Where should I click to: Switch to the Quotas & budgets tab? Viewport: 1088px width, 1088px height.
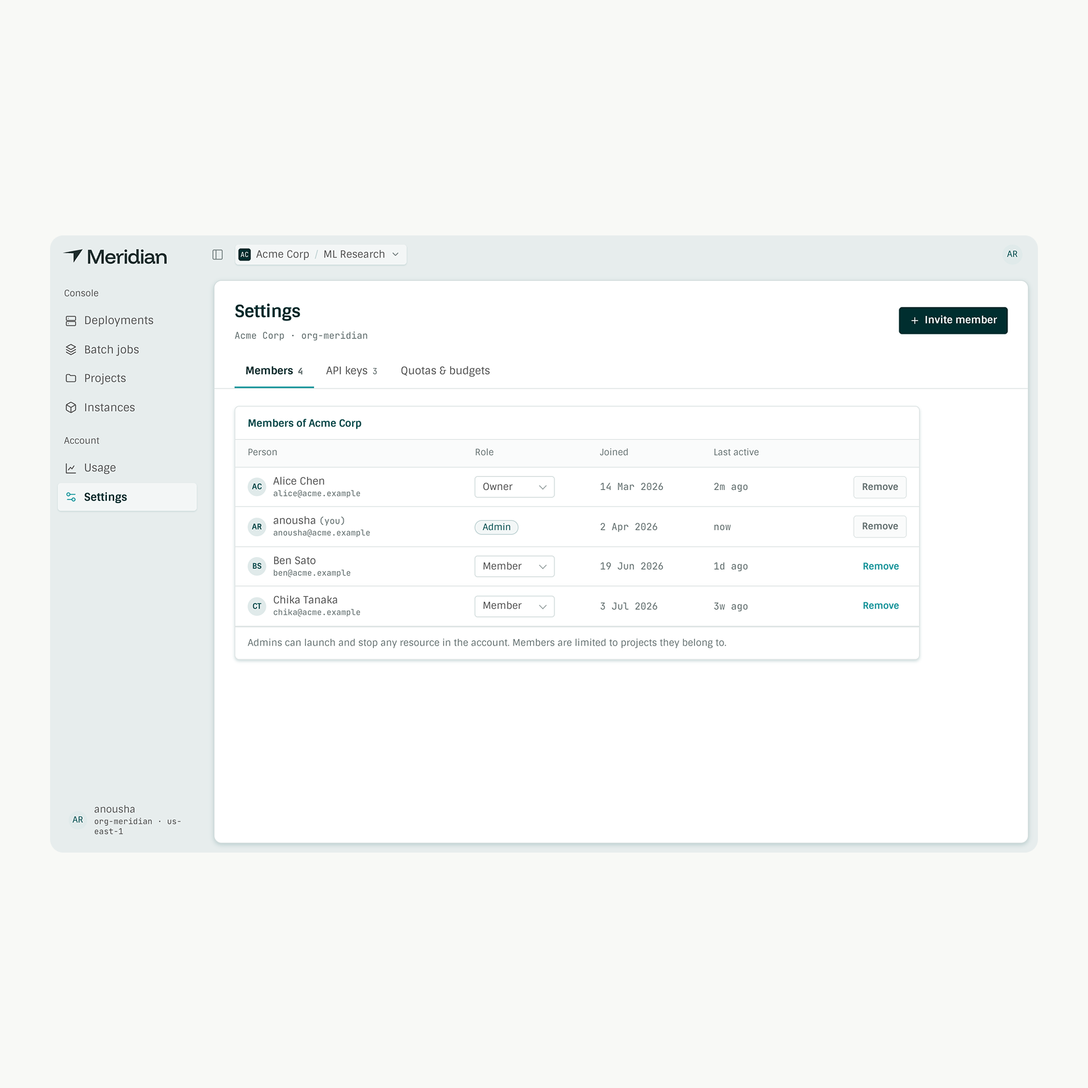click(445, 371)
